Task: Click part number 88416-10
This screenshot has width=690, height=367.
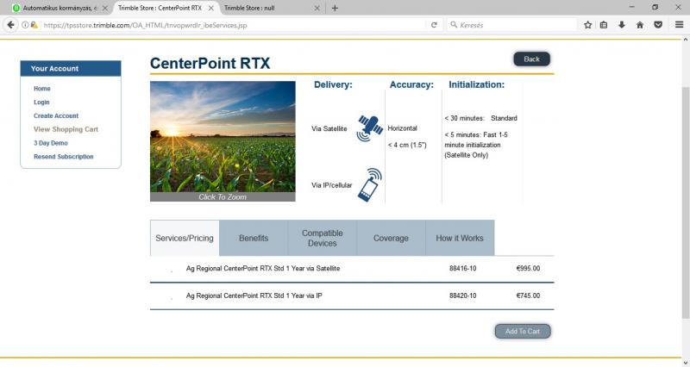Action: 463,268
